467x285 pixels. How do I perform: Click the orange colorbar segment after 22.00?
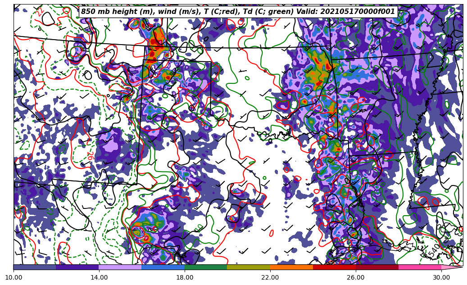(291, 267)
